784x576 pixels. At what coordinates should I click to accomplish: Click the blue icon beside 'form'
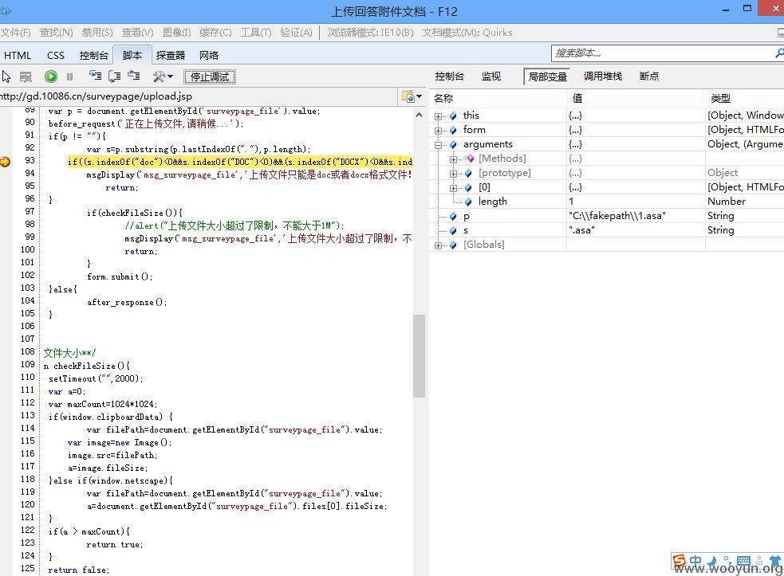coord(453,131)
